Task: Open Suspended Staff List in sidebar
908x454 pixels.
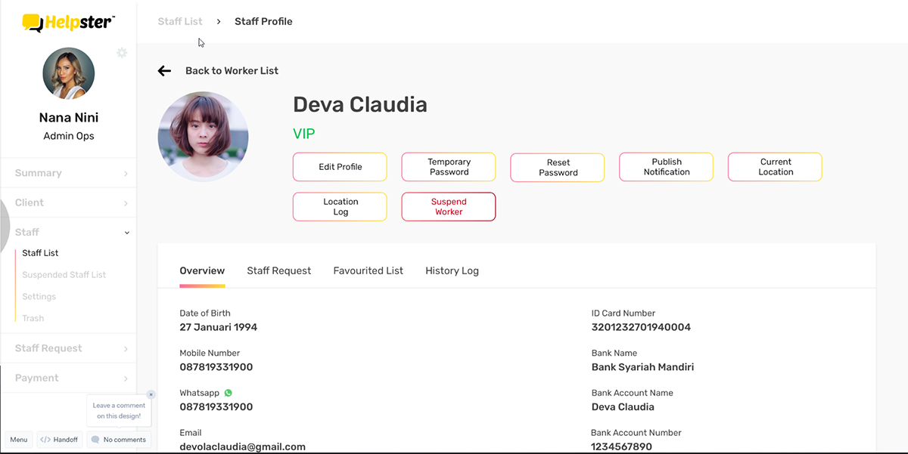Action: [64, 275]
